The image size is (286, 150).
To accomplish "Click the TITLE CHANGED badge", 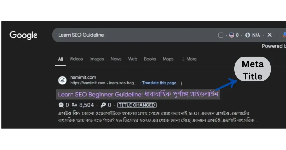I will tap(137, 105).
